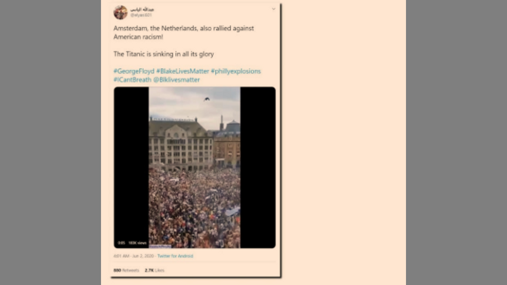
Task: Open the #phillyexplosions hashtag
Action: [236, 71]
